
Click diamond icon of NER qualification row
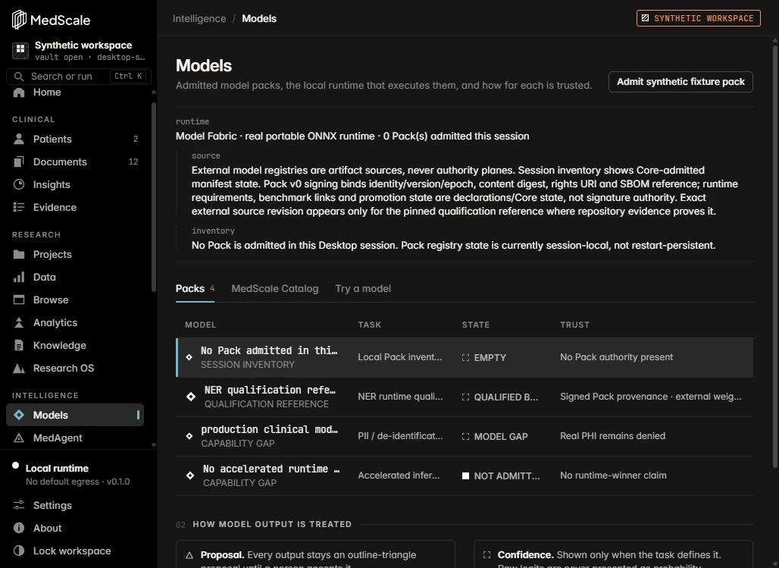(191, 397)
